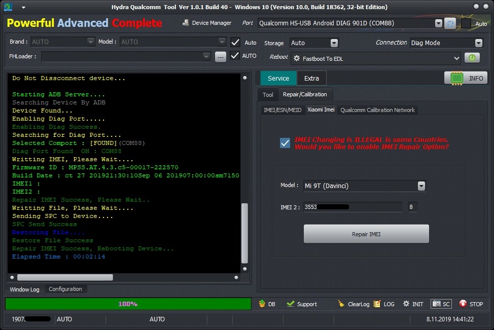This screenshot has width=494, height=330.
Task: Open the Device Manager icon
Action: point(186,23)
